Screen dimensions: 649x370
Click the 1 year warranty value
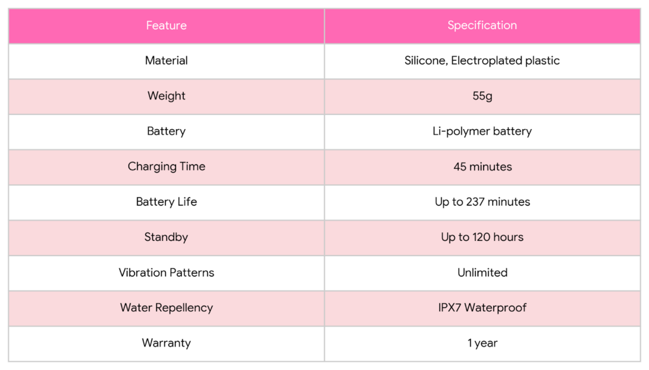tap(482, 343)
